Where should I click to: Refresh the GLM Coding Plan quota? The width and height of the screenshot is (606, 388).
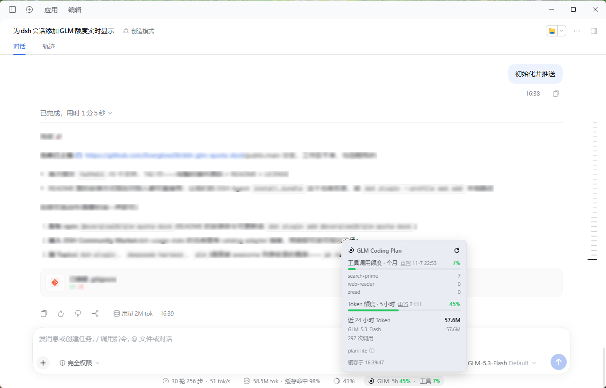tap(457, 250)
